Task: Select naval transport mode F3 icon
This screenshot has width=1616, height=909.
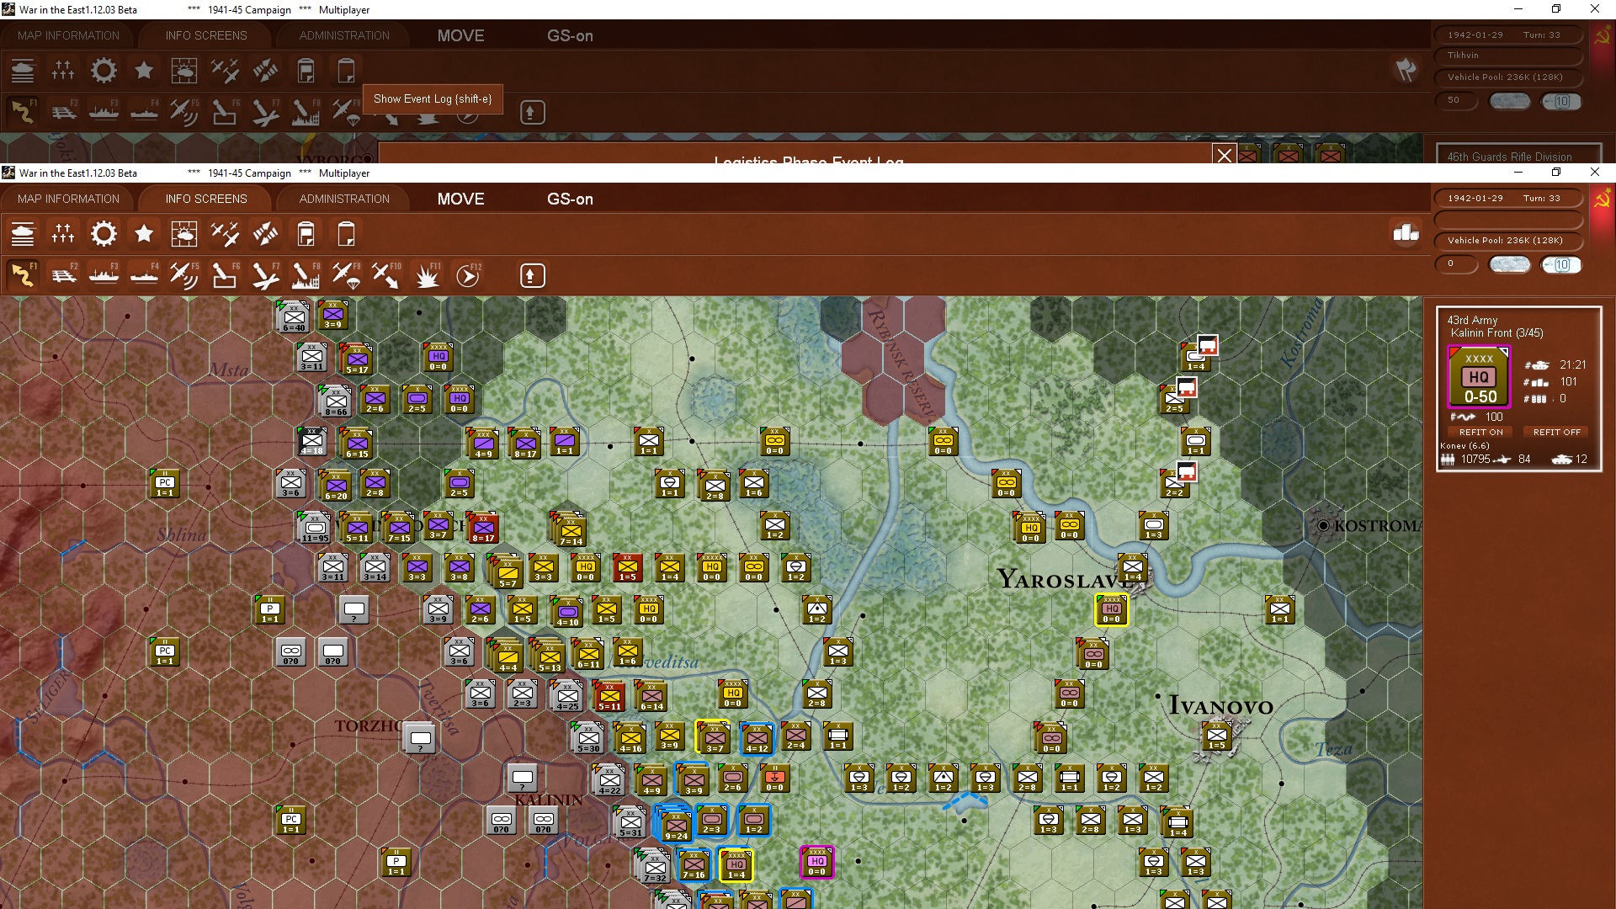Action: [x=104, y=275]
